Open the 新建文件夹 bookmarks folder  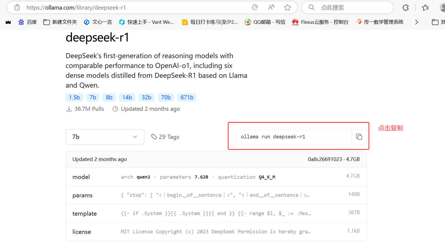60,22
